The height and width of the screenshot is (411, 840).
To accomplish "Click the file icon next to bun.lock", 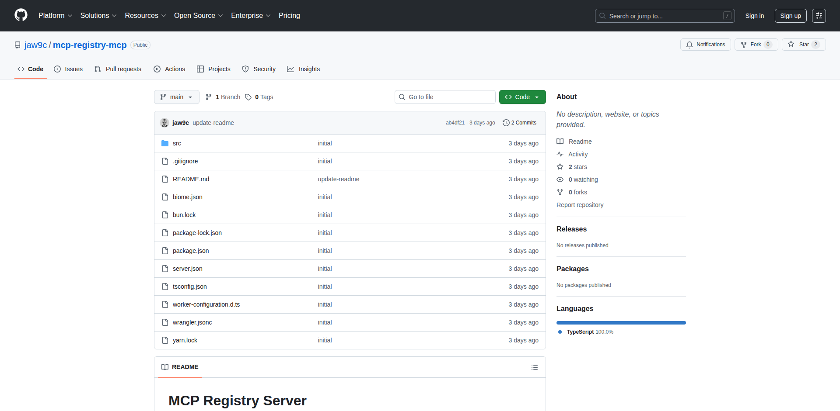I will pos(165,215).
